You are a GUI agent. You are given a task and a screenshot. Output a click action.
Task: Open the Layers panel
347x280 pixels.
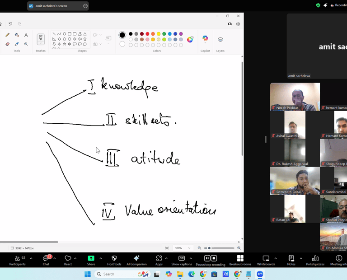pyautogui.click(x=220, y=40)
